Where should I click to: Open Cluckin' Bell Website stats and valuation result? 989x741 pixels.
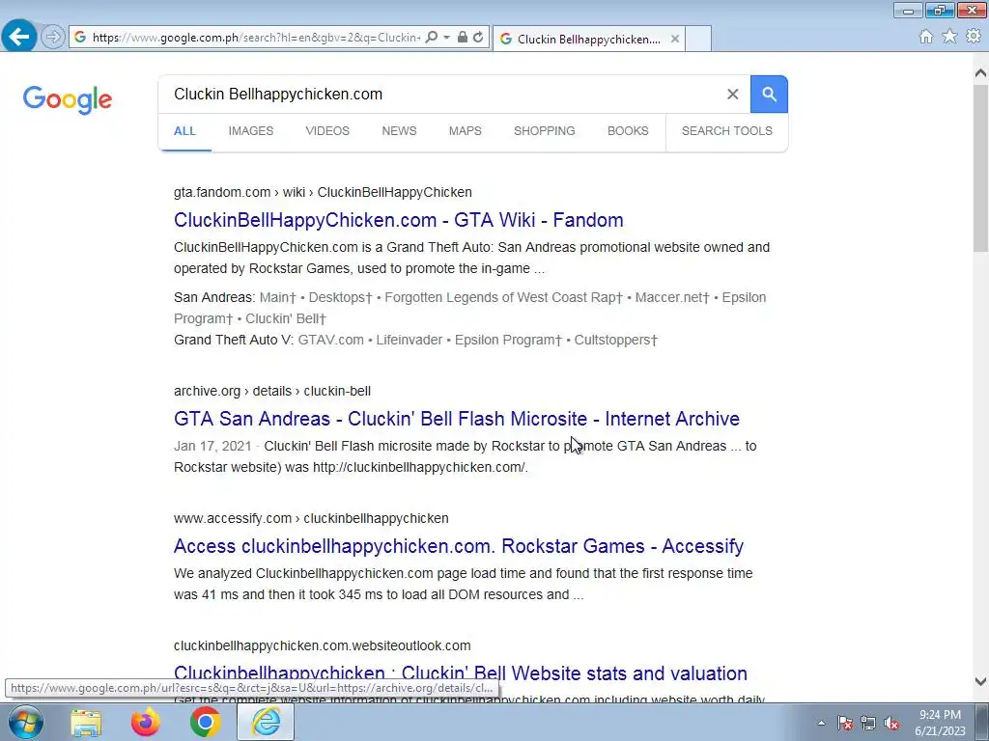tap(461, 672)
